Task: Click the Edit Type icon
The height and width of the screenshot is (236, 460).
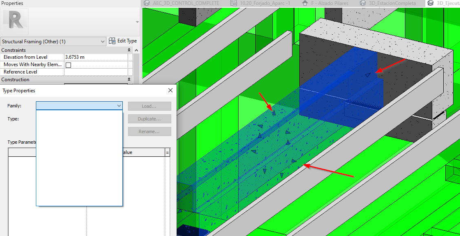Action: click(x=111, y=40)
